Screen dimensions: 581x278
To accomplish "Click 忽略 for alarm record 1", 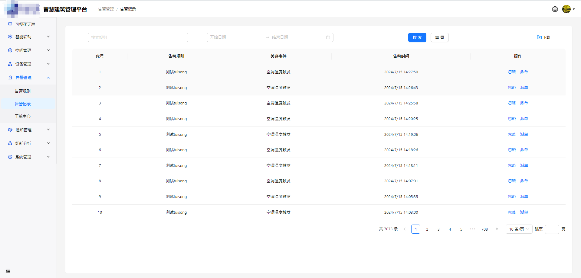I will click(511, 72).
